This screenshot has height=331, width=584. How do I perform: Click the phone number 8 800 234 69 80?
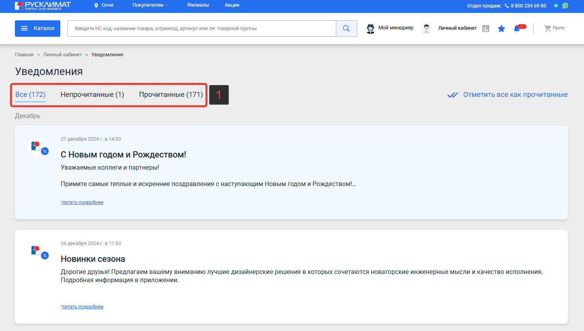tap(528, 6)
